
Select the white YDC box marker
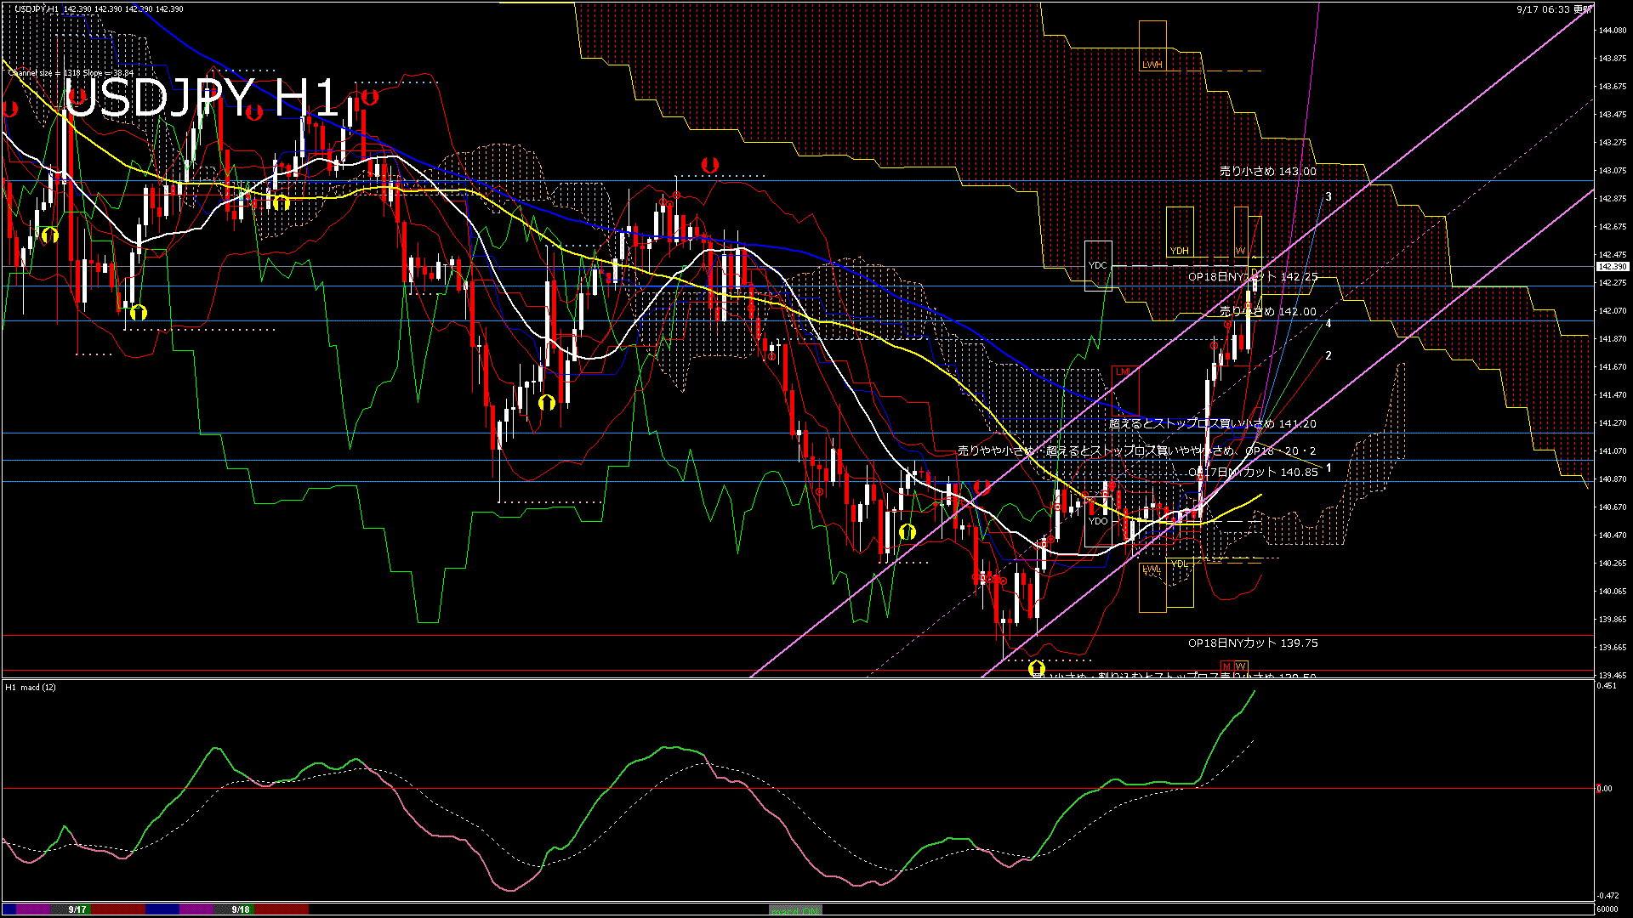coord(1098,265)
